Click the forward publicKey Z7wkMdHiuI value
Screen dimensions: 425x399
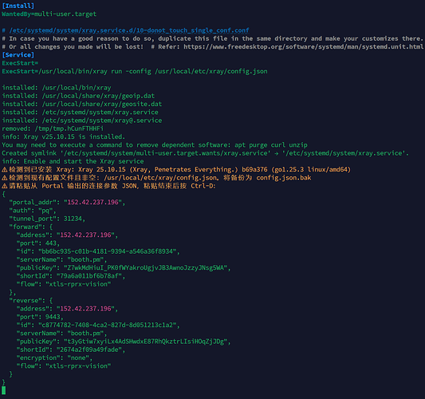click(146, 267)
